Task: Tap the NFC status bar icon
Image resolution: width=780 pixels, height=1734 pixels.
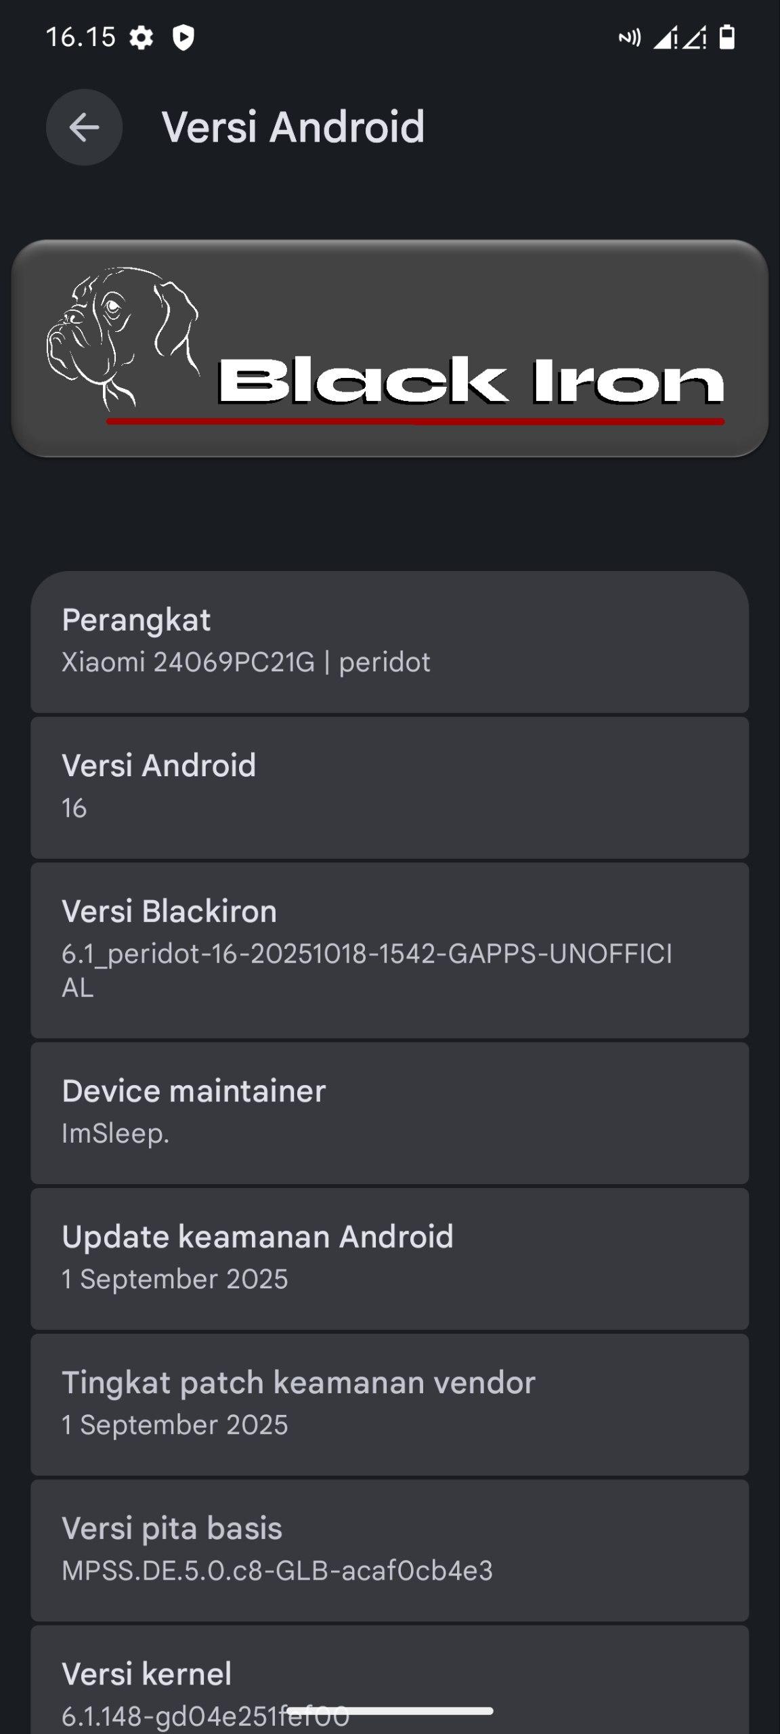Action: coord(629,38)
